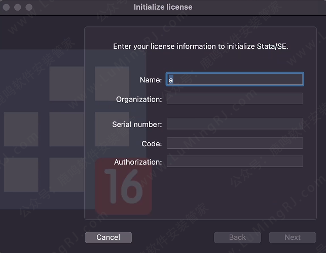Click the license instruction text heading

[200, 46]
